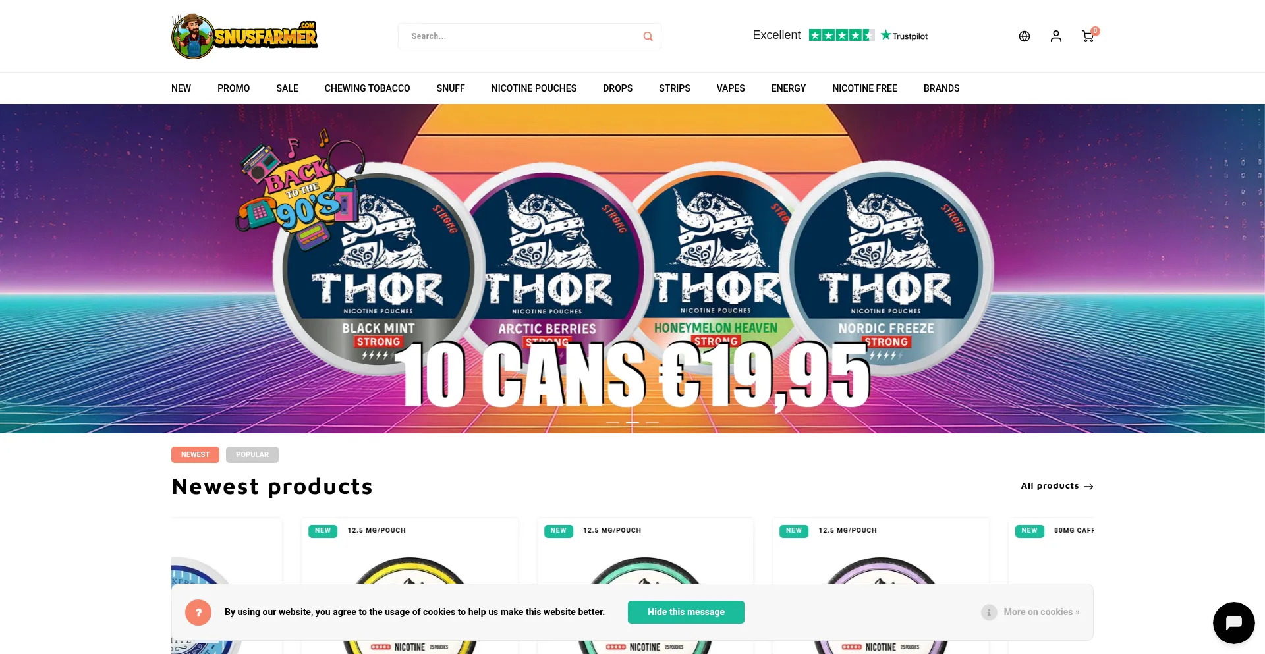
Task: Select the first banner slide indicator
Action: point(613,422)
